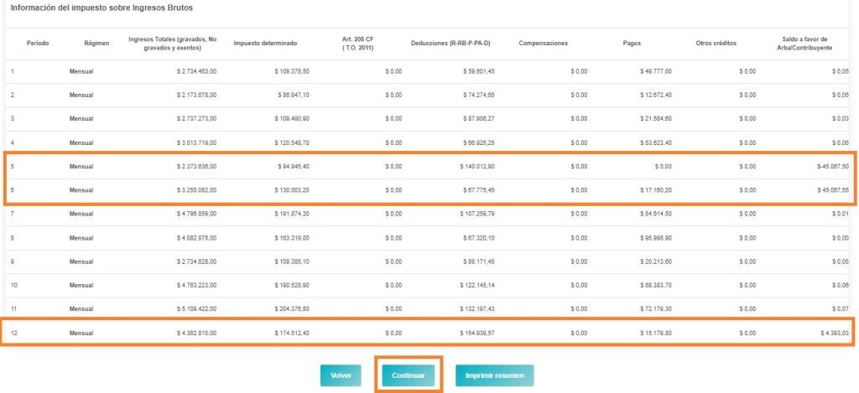
Task: Click the negative saldo value in period 5
Action: 832,167
